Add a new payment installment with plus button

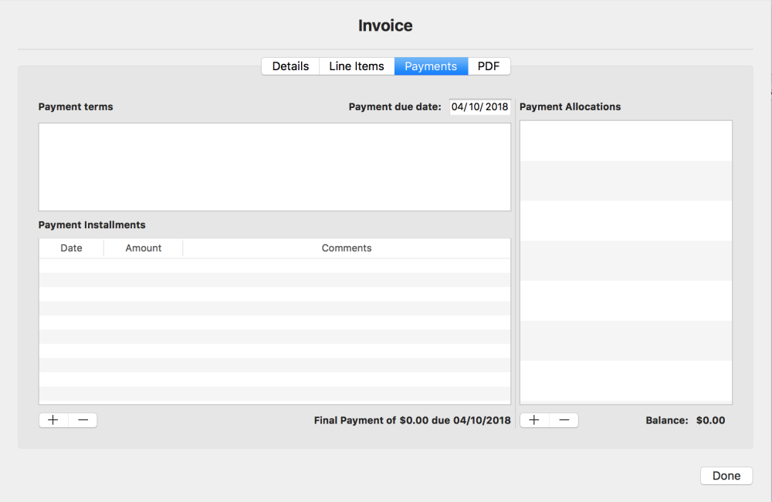pyautogui.click(x=52, y=419)
